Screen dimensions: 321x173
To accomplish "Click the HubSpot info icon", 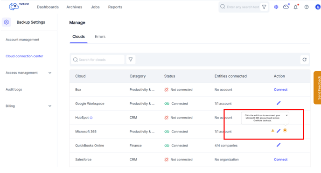I will [x=91, y=118].
